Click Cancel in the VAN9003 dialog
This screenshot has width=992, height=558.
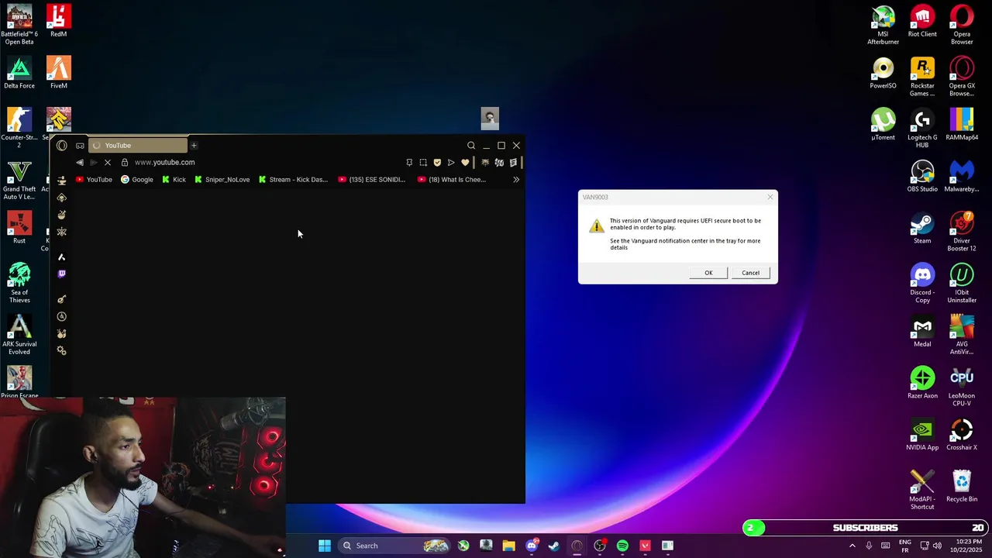(750, 273)
